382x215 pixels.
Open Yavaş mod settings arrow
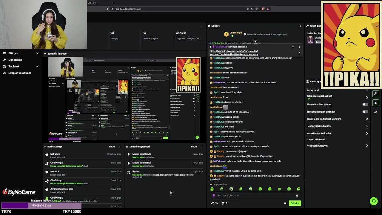(367, 90)
